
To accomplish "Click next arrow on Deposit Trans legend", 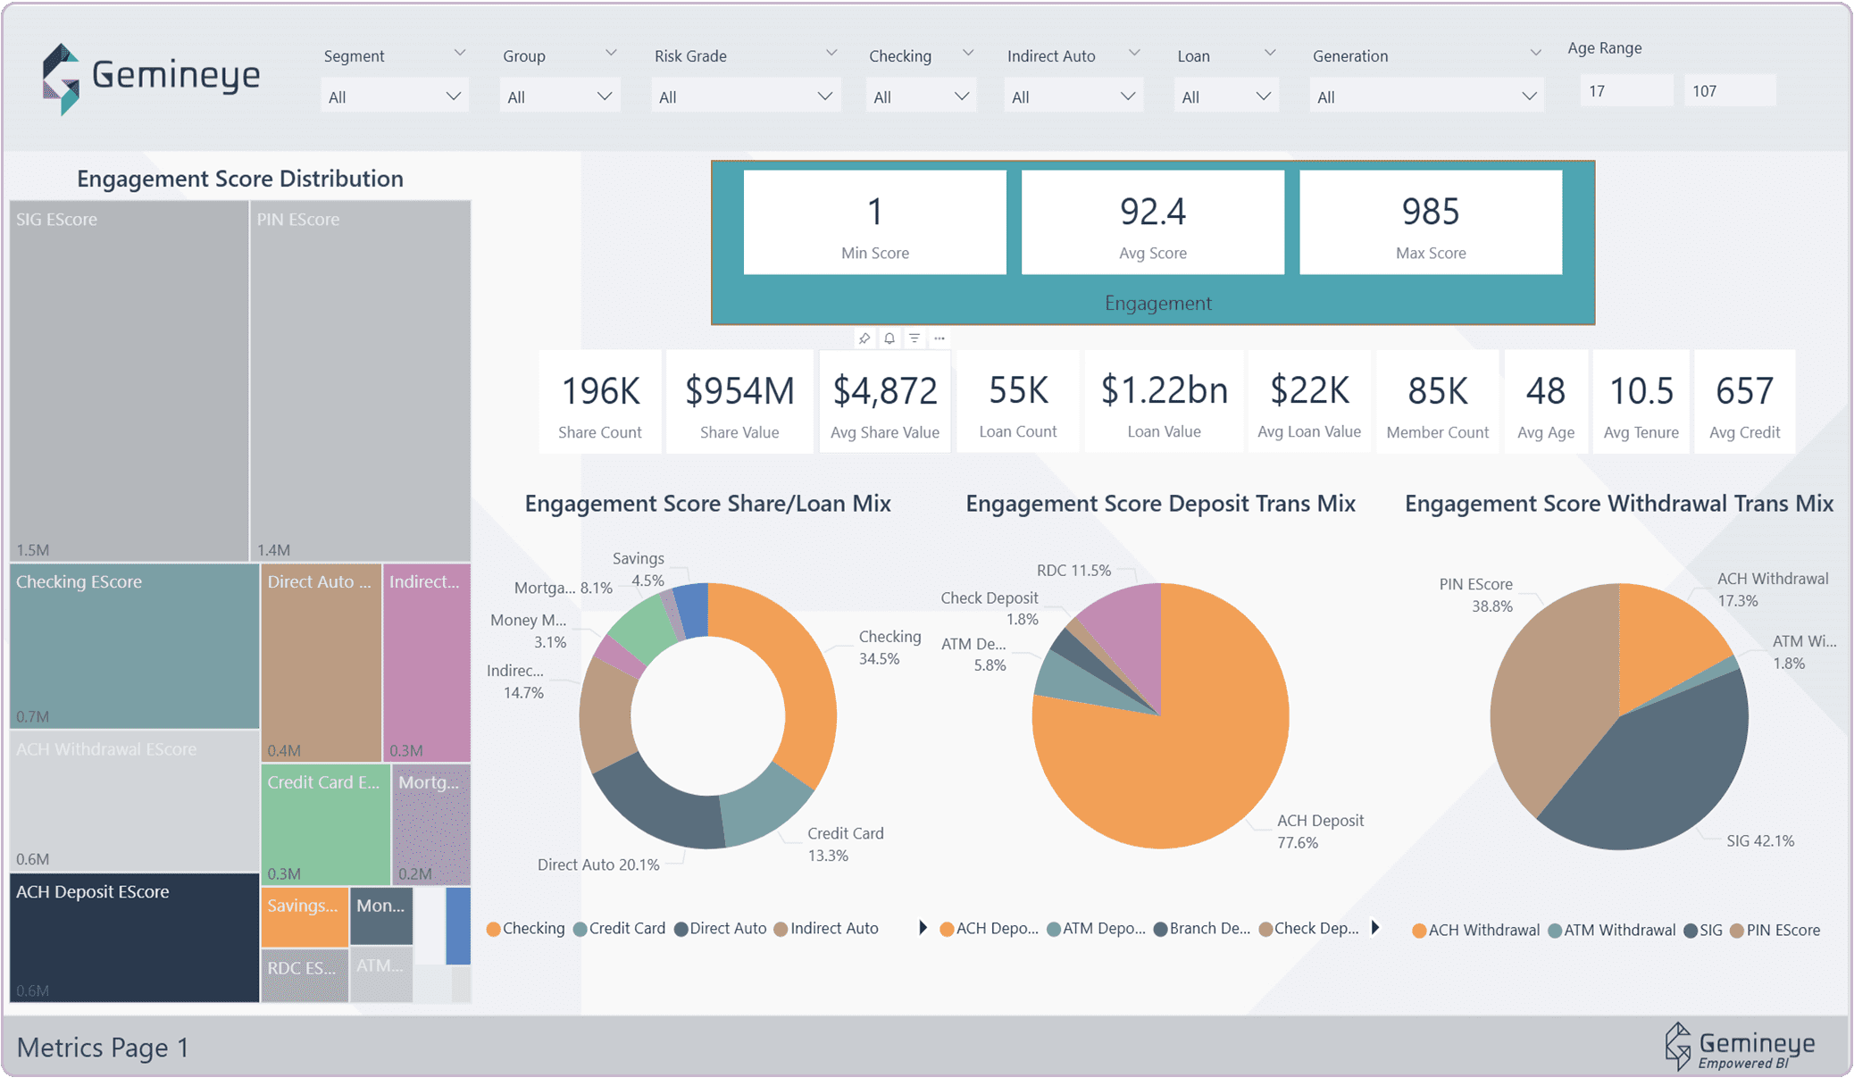I will point(1375,928).
